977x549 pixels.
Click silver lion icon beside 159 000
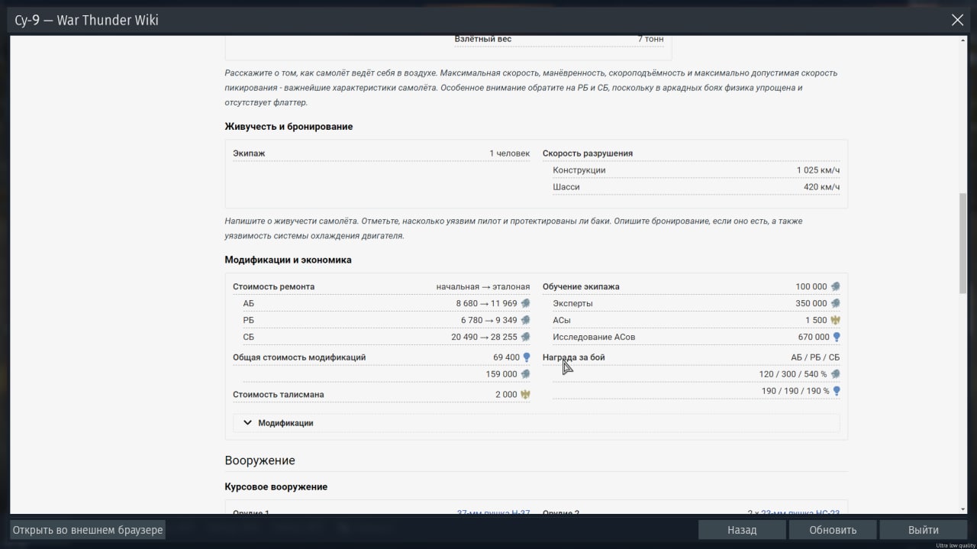525,374
